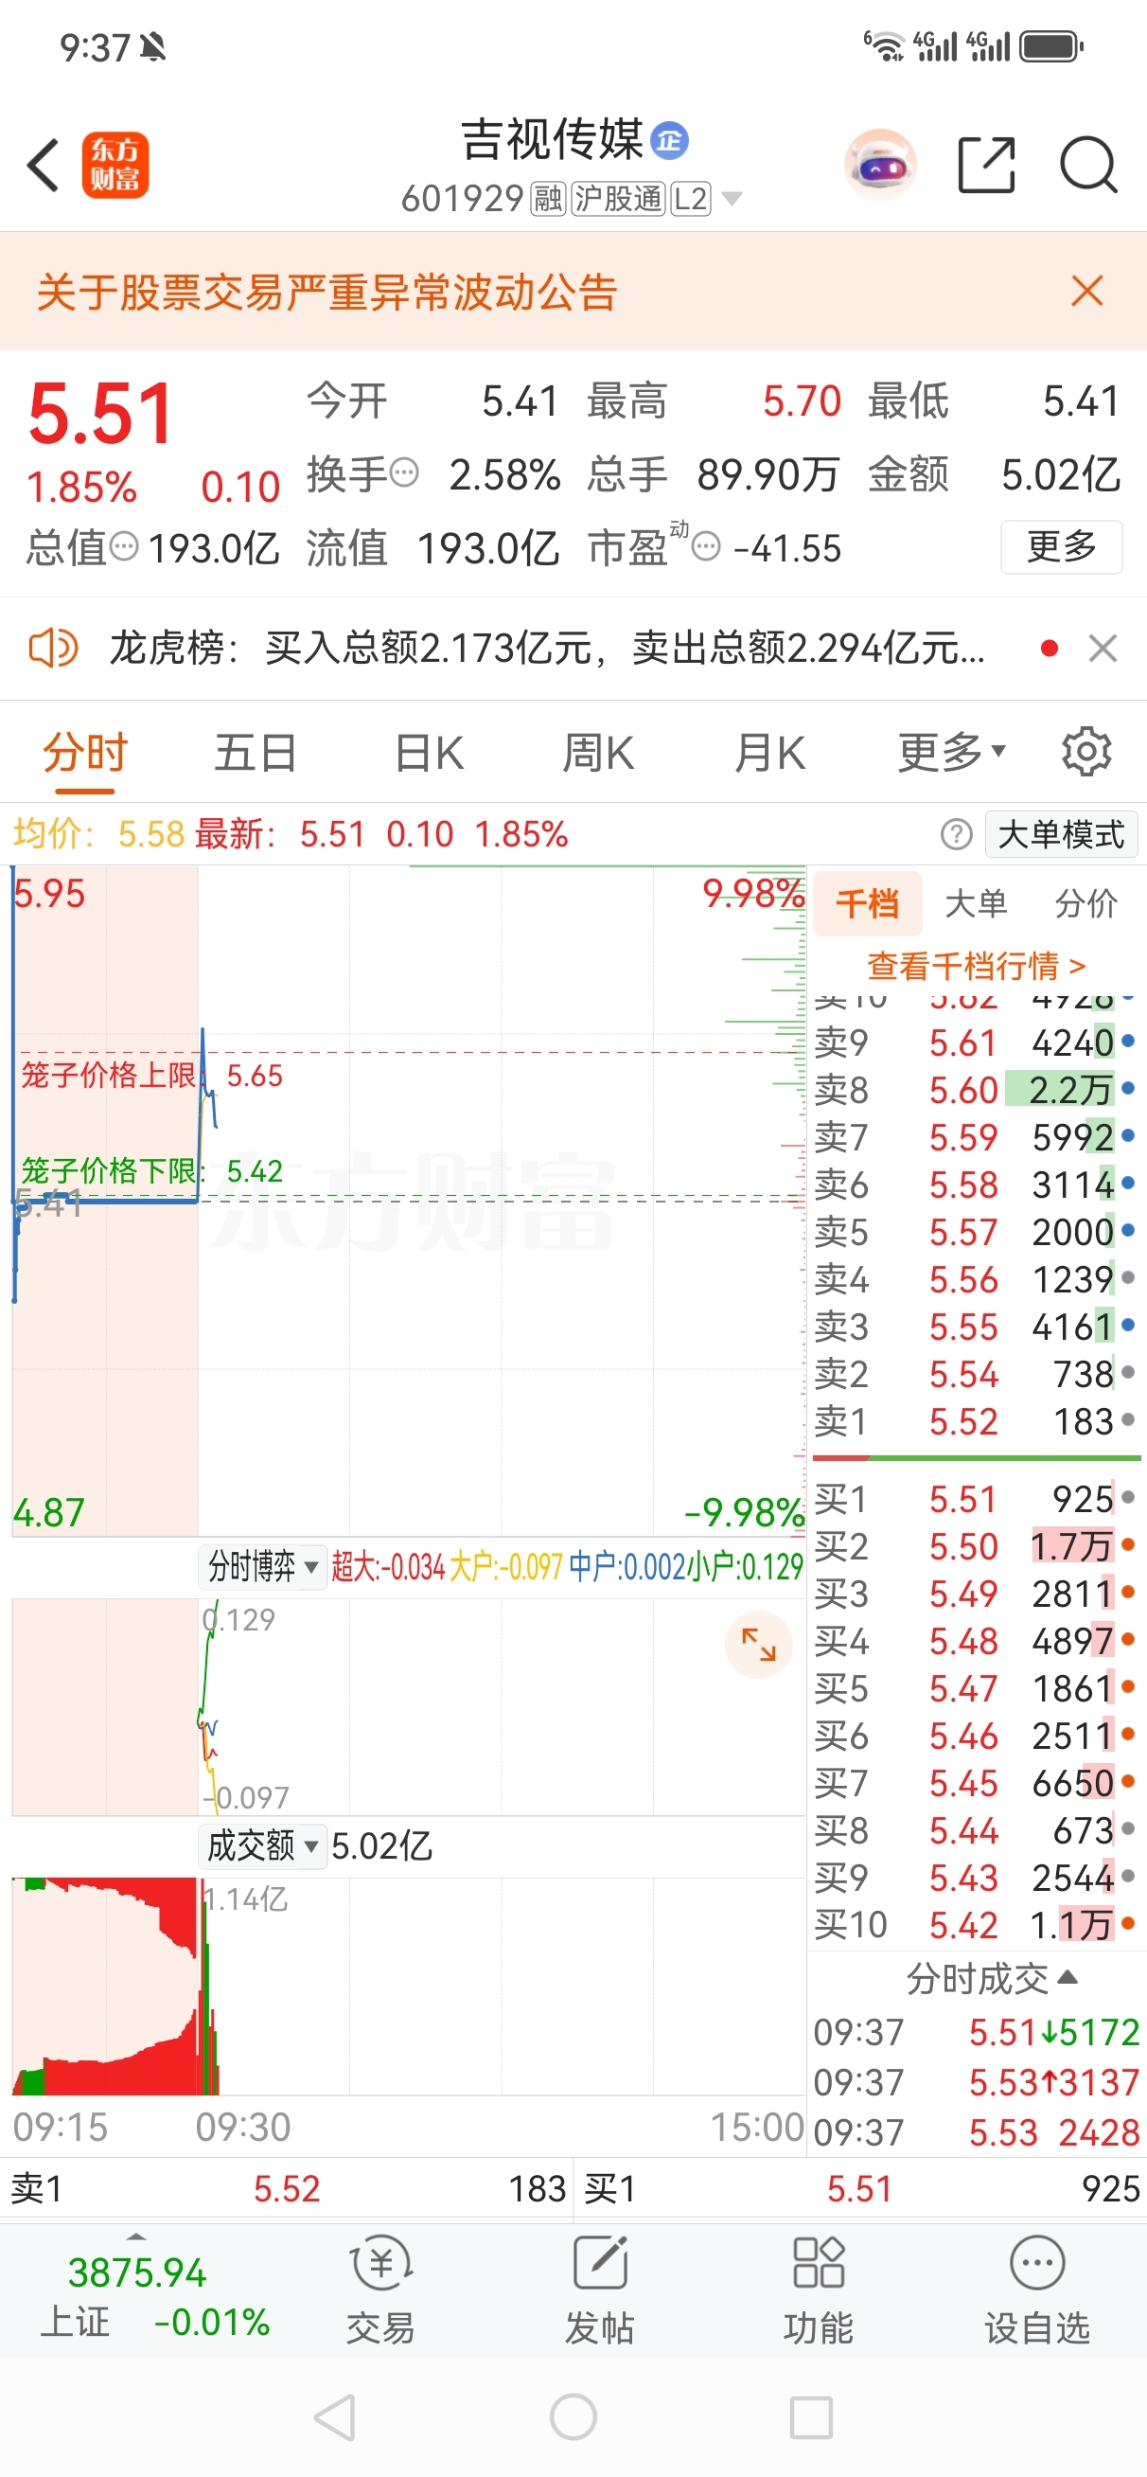The height and width of the screenshot is (2477, 1147).
Task: Expand the 分时博弈 indicator dropdown
Action: tap(262, 1566)
